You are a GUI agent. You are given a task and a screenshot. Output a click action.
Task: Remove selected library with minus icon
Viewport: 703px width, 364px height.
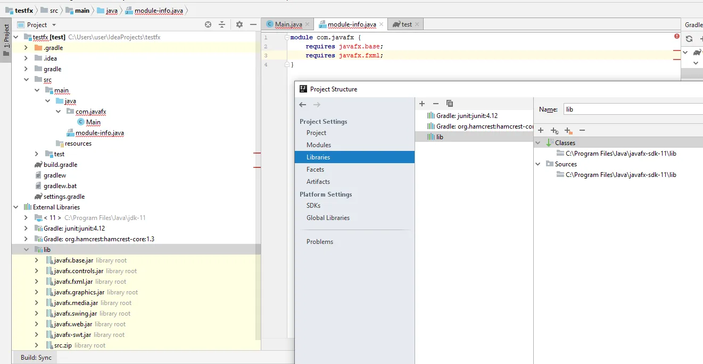tap(436, 104)
